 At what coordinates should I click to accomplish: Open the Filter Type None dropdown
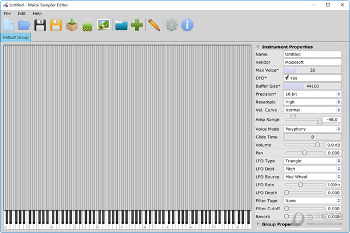pos(313,201)
